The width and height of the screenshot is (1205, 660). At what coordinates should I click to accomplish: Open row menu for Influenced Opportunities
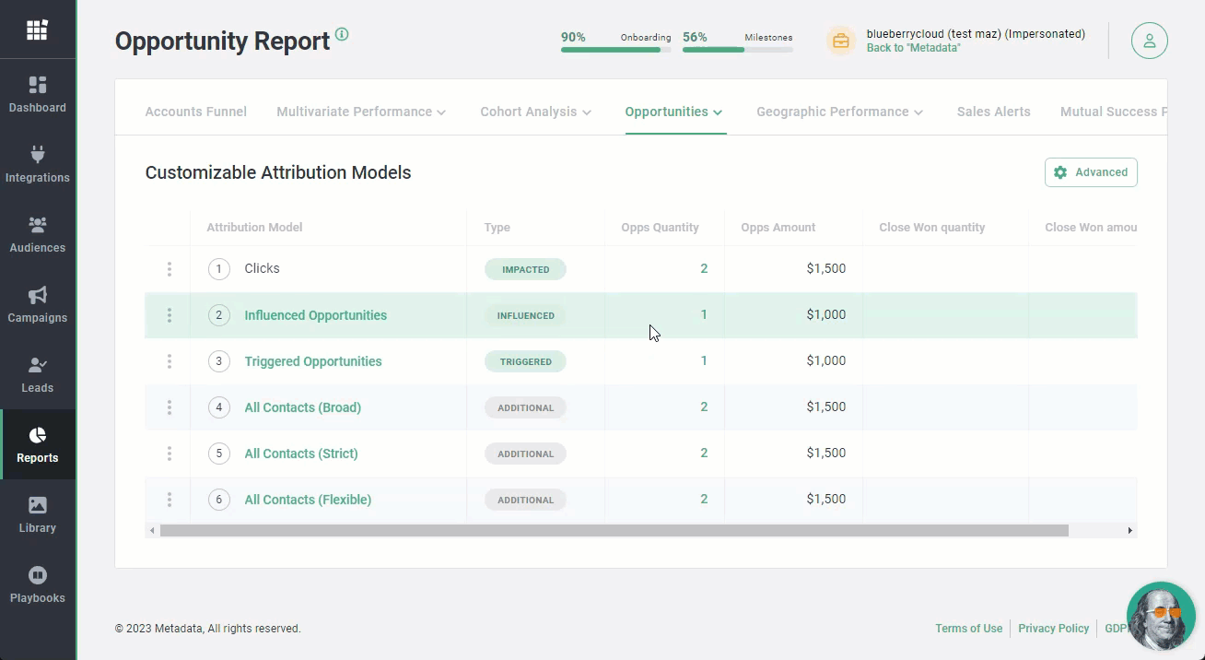[x=170, y=315]
